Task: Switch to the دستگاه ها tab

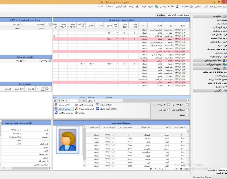Action: pos(163,15)
